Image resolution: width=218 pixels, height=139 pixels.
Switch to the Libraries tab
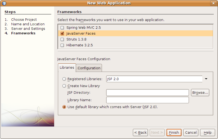[x=67, y=68]
